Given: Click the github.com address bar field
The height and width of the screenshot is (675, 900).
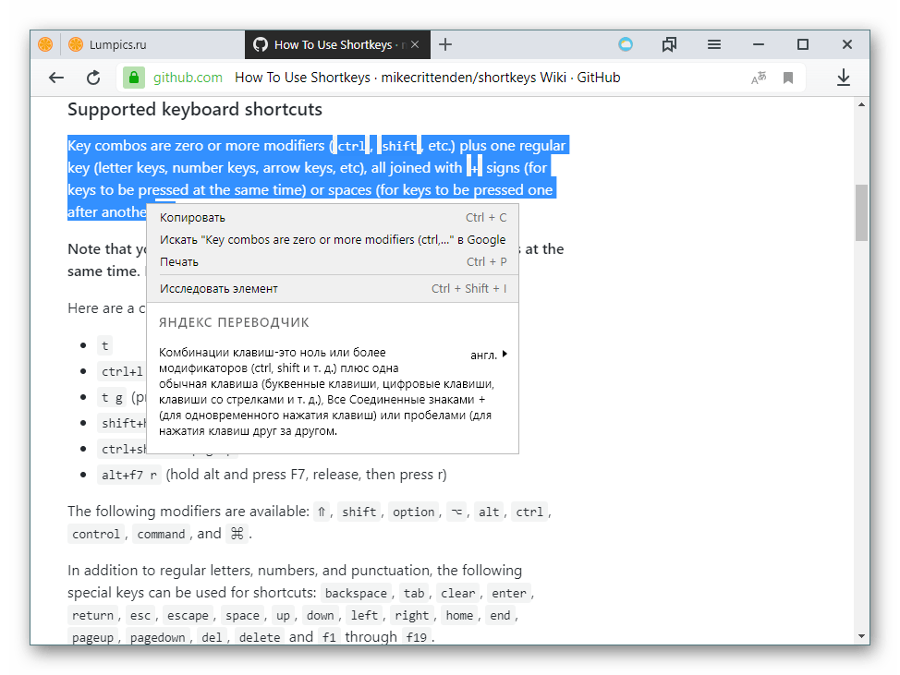Looking at the screenshot, I should (425, 78).
